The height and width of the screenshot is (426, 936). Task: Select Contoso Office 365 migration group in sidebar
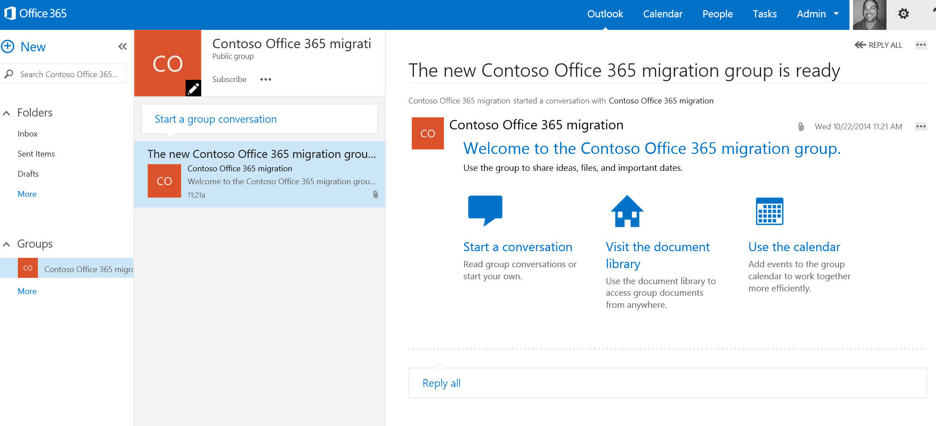67,268
